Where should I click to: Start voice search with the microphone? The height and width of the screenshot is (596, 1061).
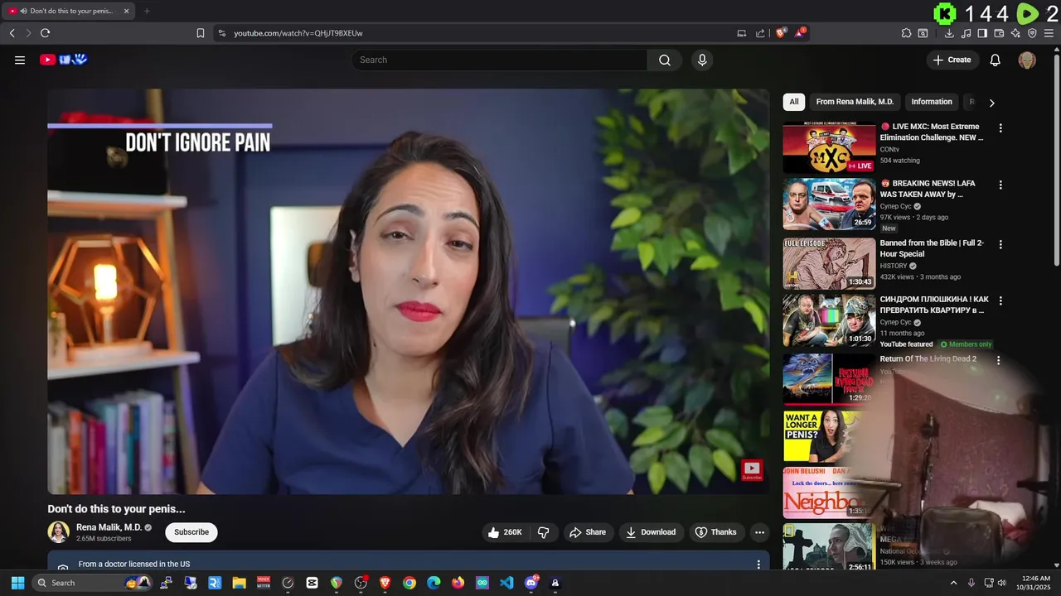pos(702,60)
